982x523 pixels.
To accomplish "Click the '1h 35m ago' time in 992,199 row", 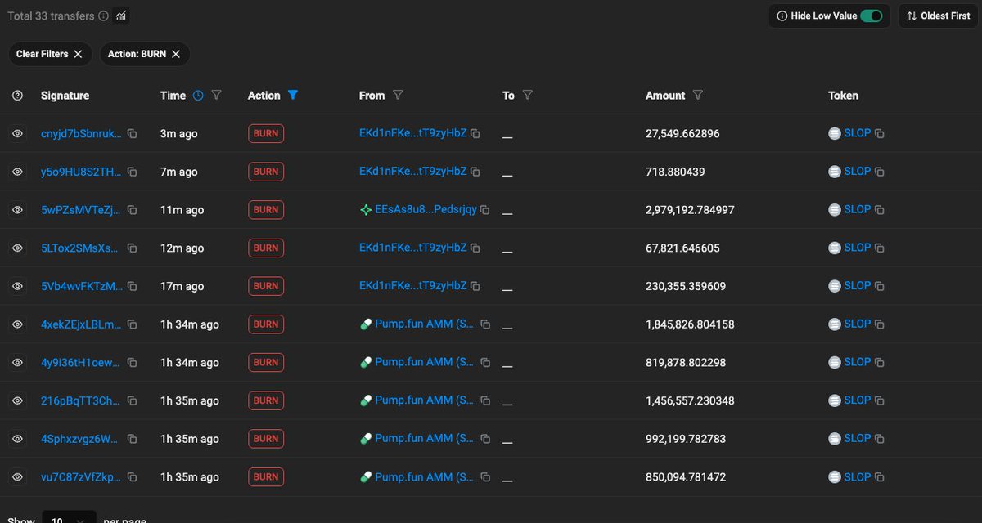I will click(190, 439).
